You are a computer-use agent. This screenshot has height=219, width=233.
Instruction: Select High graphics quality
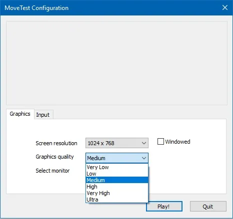click(117, 187)
